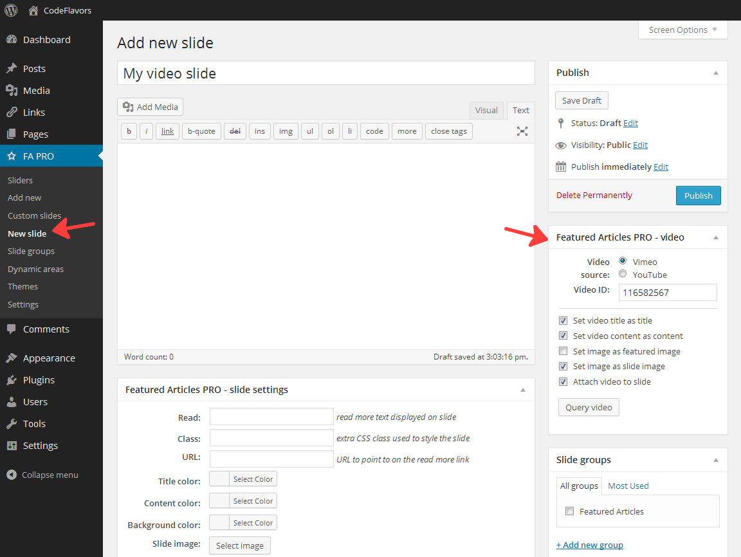
Task: Select YouTube as video source
Action: coord(623,273)
